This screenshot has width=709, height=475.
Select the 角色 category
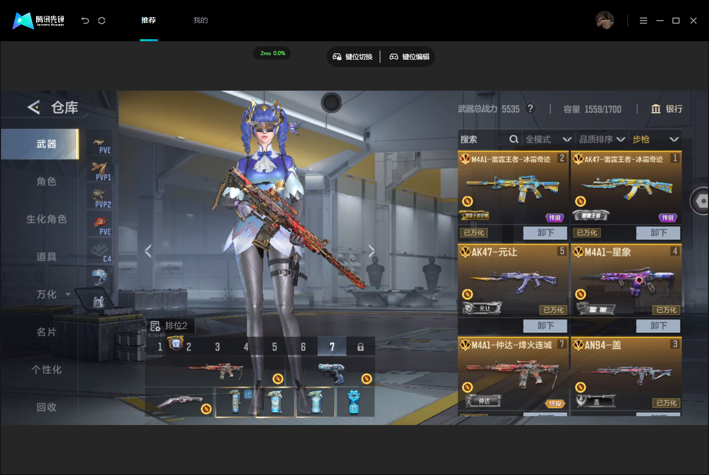pos(46,181)
